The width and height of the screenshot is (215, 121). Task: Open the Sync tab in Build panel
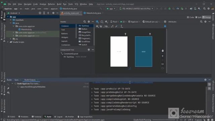16,80
